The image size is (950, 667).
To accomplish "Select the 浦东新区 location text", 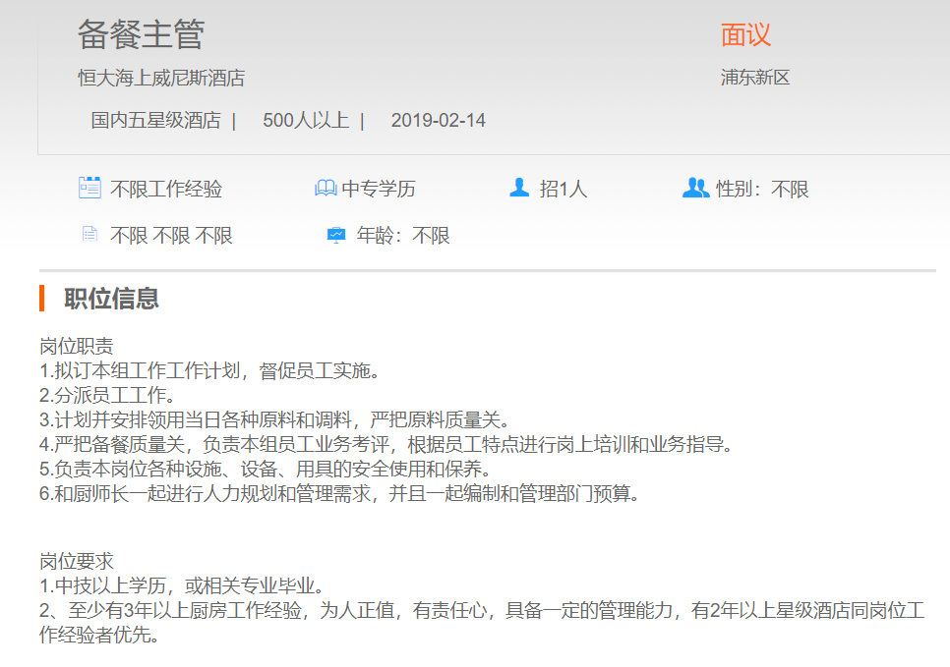I will pos(755,78).
